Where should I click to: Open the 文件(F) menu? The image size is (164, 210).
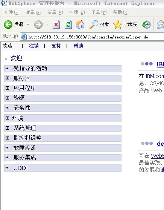click(x=12, y=12)
